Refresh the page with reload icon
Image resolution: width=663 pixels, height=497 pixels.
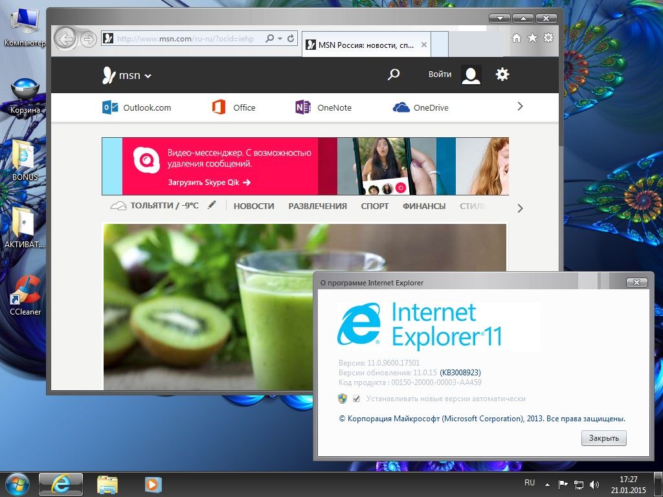291,38
